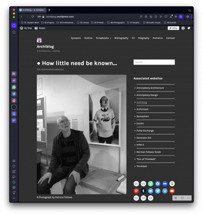
Task: Click the Facebook social icon
Action: tap(158, 184)
